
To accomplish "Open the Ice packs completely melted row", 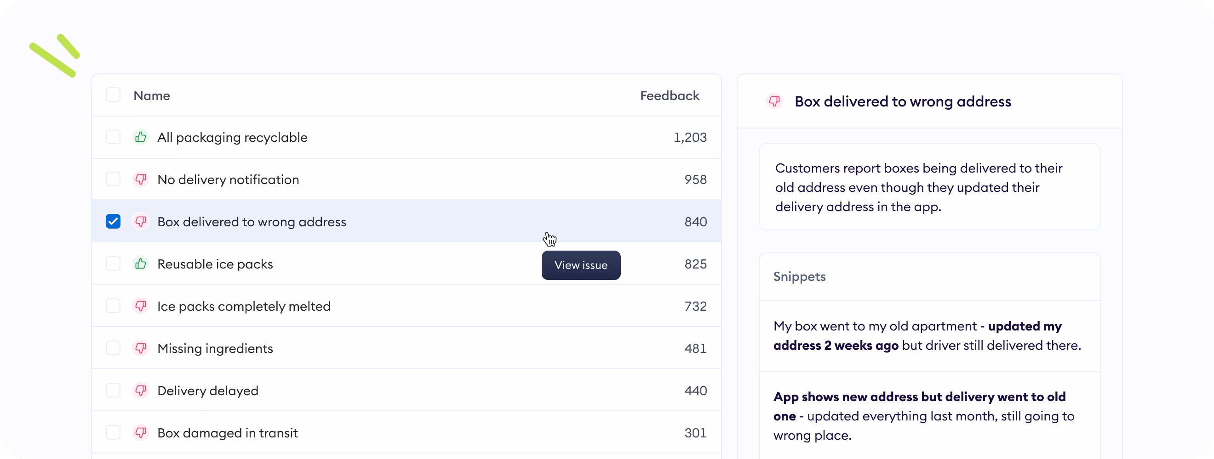I will pyautogui.click(x=406, y=306).
